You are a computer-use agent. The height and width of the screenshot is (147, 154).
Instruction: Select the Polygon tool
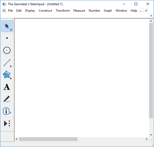coord(6,75)
